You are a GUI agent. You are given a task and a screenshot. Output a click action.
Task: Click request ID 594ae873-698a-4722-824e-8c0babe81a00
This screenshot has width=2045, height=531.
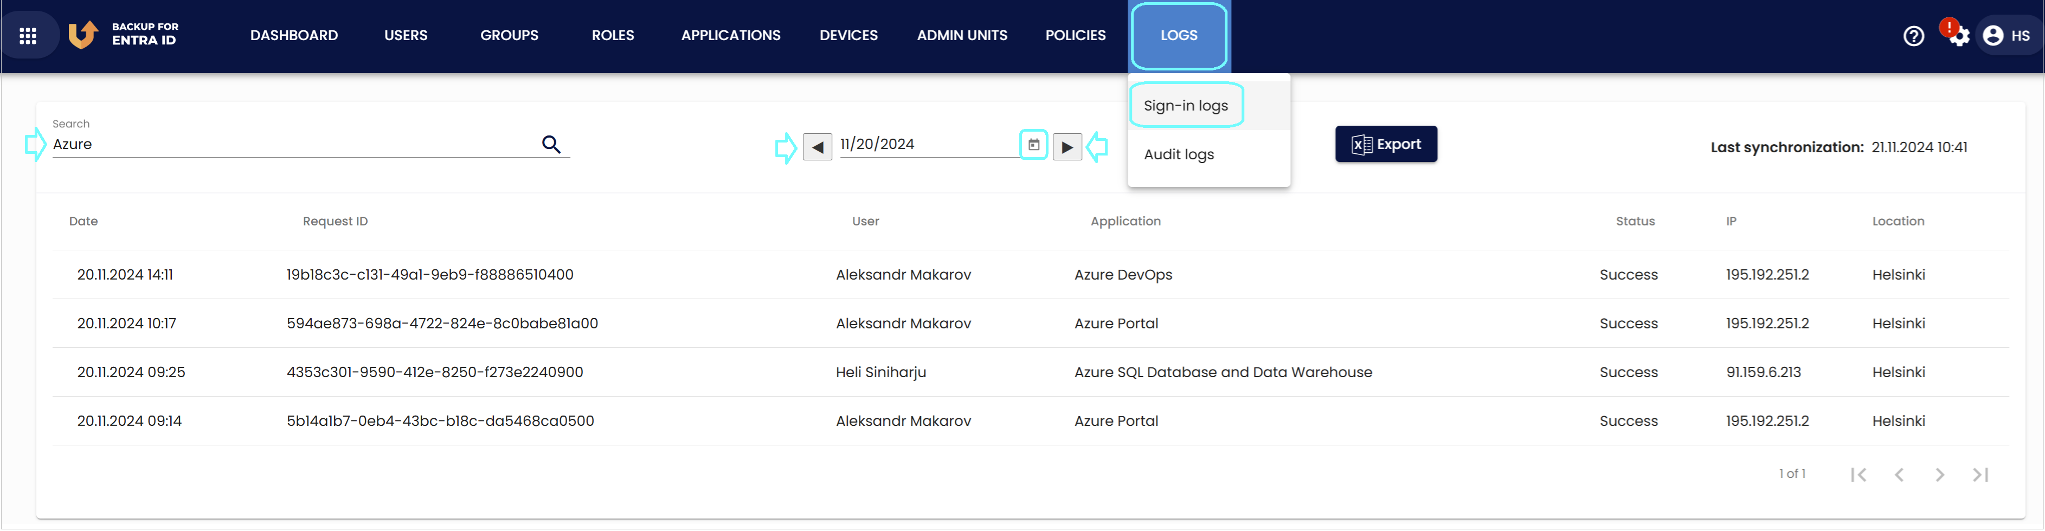coord(442,324)
